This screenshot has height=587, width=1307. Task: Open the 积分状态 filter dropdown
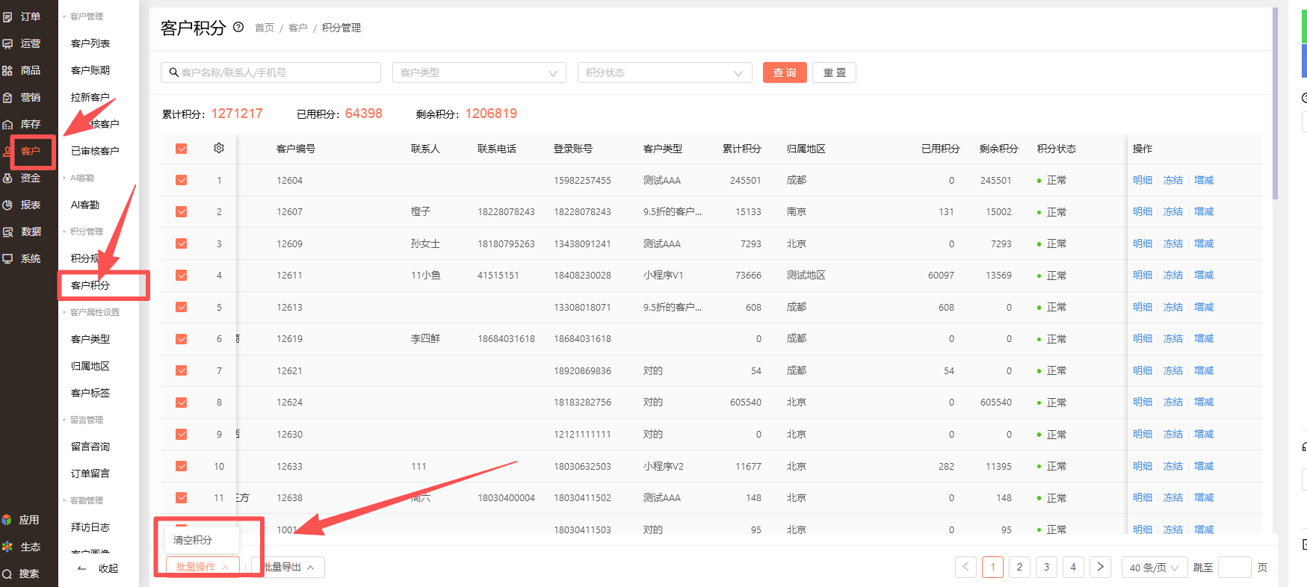[x=666, y=72]
